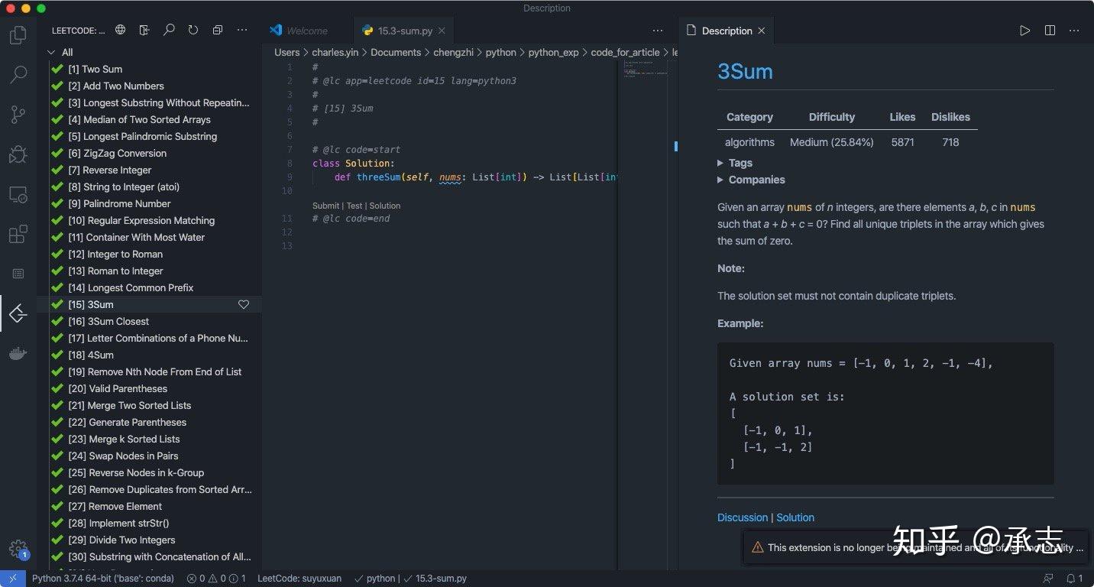The width and height of the screenshot is (1094, 587).
Task: Open the LeetCode extension icon in the activity bar
Action: coord(18,313)
